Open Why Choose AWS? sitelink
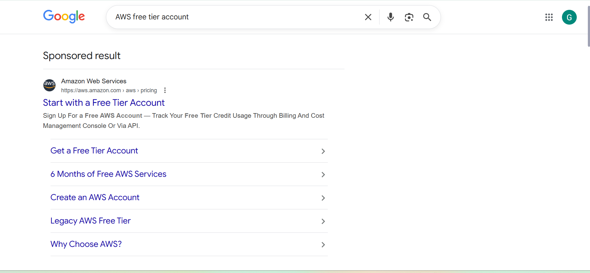Viewport: 590px width, 273px height. (86, 244)
